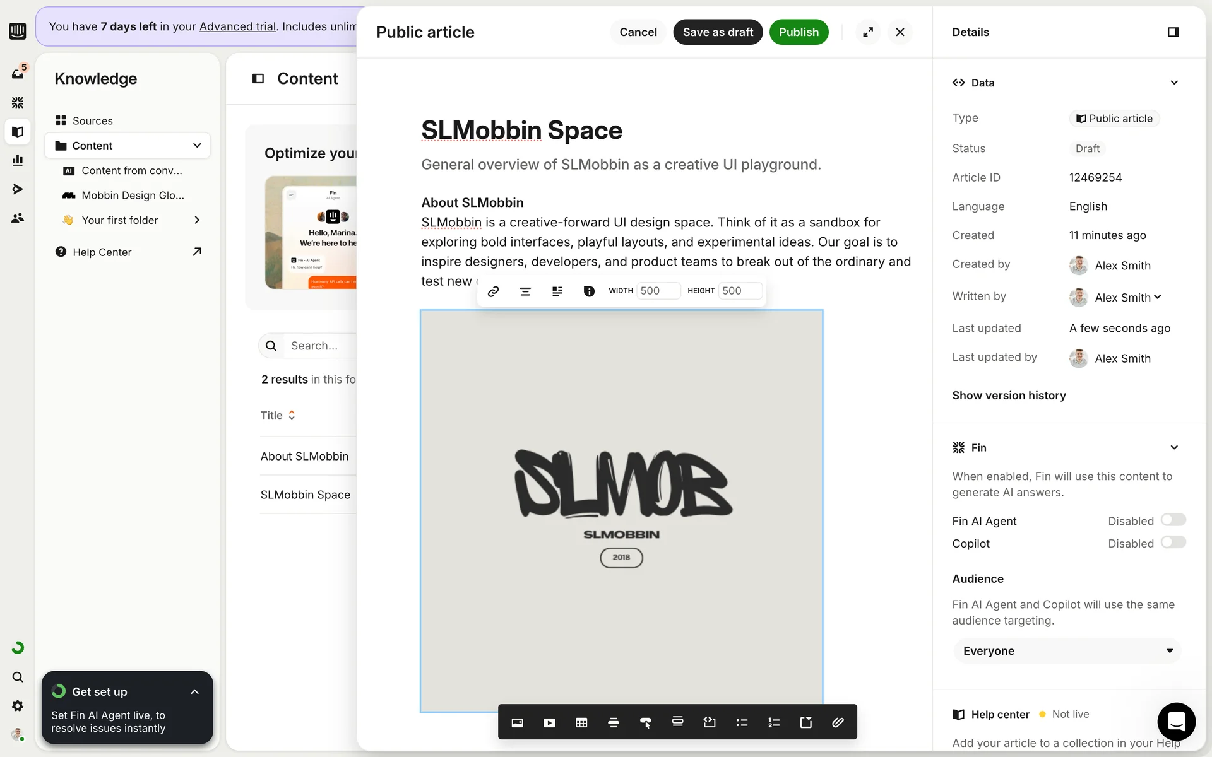Image resolution: width=1212 pixels, height=757 pixels.
Task: Insert a bulleted list
Action: click(x=742, y=723)
